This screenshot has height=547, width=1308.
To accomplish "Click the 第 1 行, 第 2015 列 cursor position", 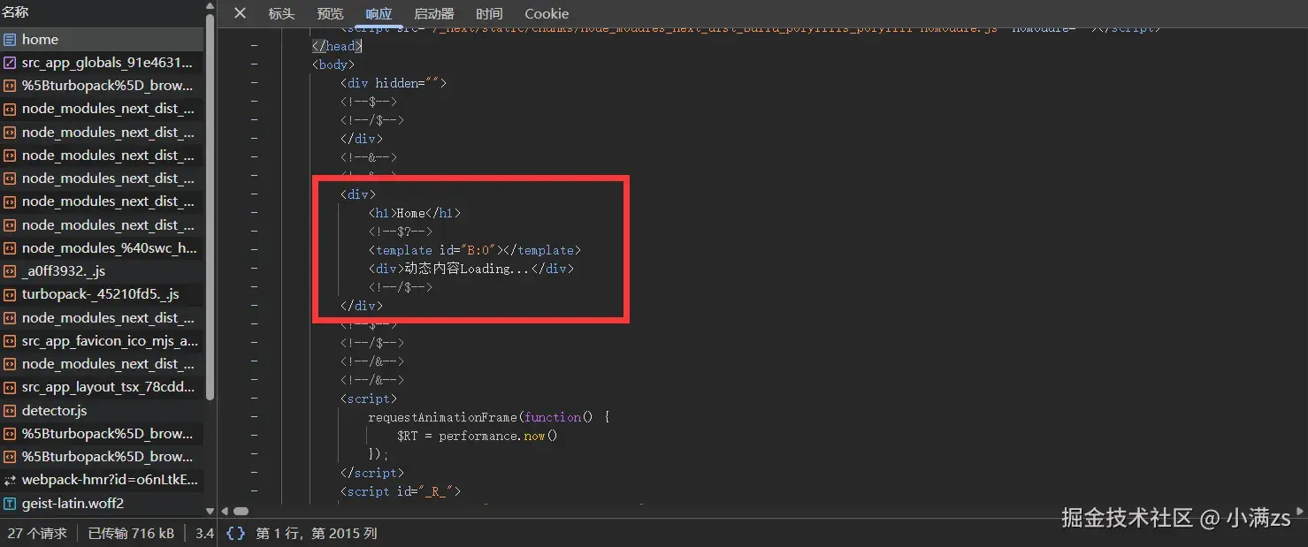I will click(317, 534).
